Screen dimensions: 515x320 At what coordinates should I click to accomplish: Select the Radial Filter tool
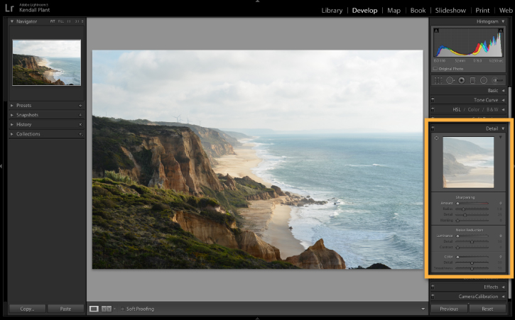click(484, 80)
